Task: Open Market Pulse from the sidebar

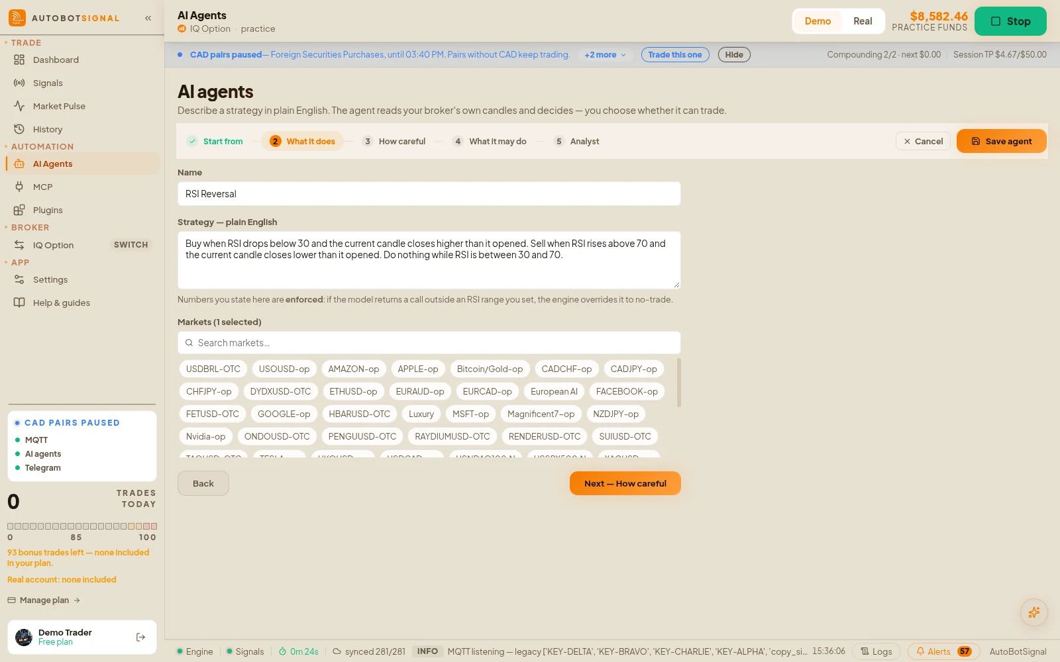Action: (82, 106)
